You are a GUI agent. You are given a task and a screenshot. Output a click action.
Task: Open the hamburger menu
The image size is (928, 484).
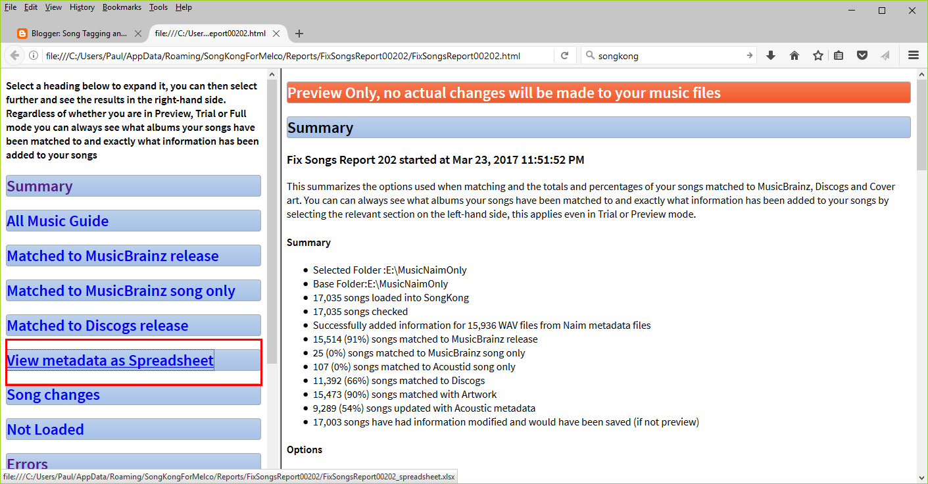pos(914,56)
